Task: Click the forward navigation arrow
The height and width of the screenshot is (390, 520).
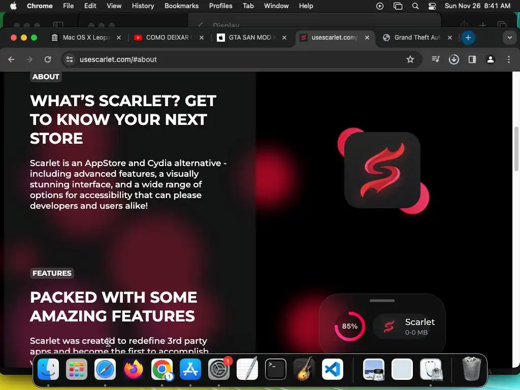Action: click(x=29, y=59)
